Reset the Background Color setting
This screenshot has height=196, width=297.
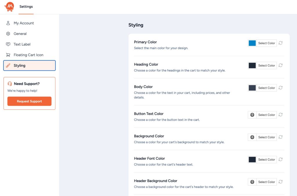[280, 137]
